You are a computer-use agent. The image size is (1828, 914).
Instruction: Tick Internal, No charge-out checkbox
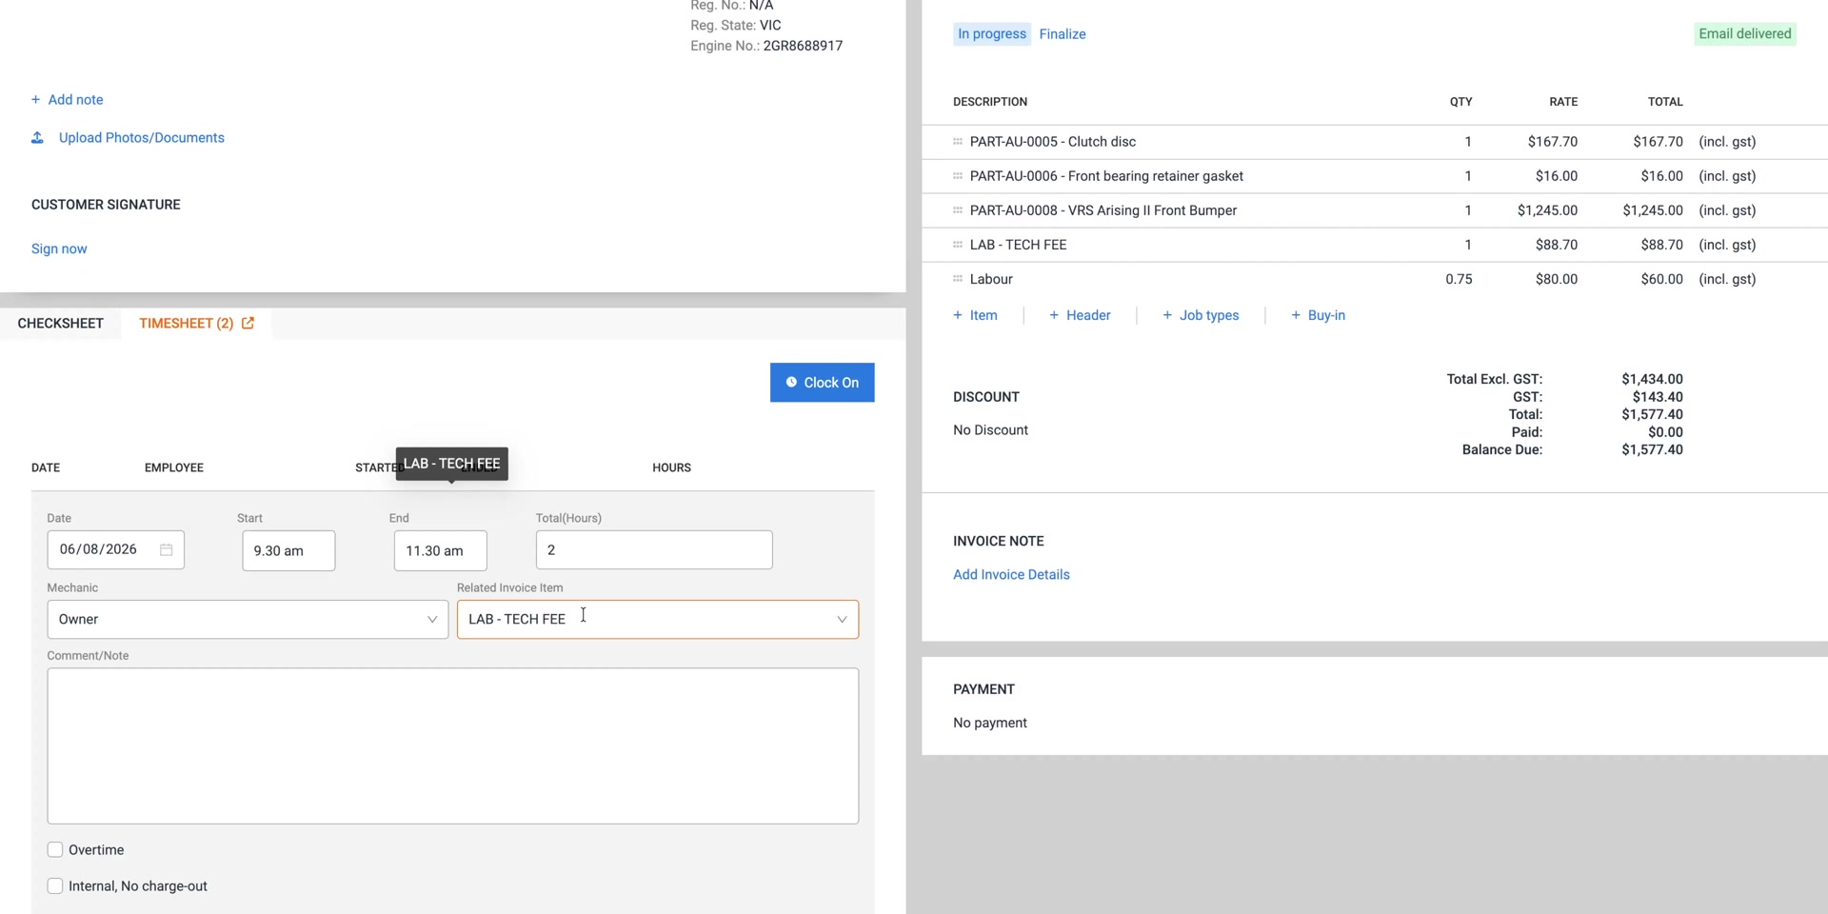(55, 886)
